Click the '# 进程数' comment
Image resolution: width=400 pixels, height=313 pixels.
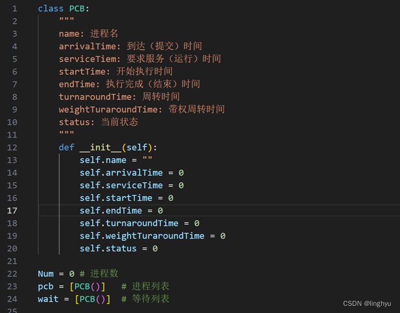[99, 274]
